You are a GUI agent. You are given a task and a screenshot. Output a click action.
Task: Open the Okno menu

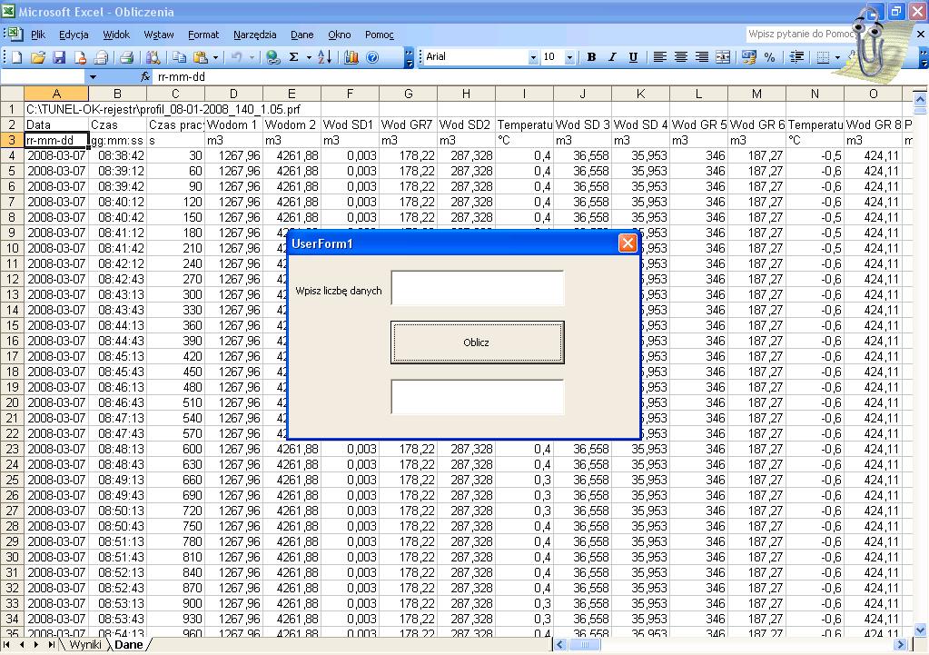(340, 35)
